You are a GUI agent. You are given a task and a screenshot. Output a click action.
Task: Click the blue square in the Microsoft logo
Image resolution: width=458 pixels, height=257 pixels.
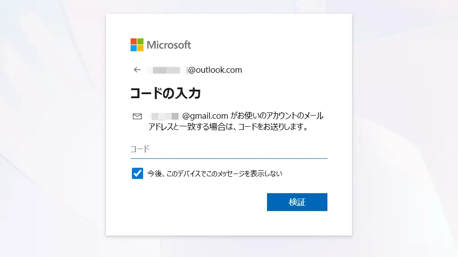(x=134, y=48)
